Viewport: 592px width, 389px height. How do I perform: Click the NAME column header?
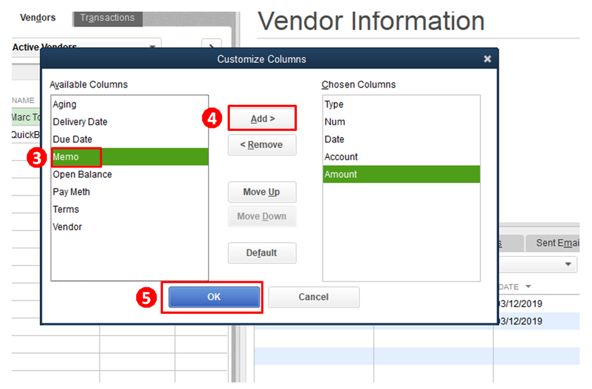23,101
